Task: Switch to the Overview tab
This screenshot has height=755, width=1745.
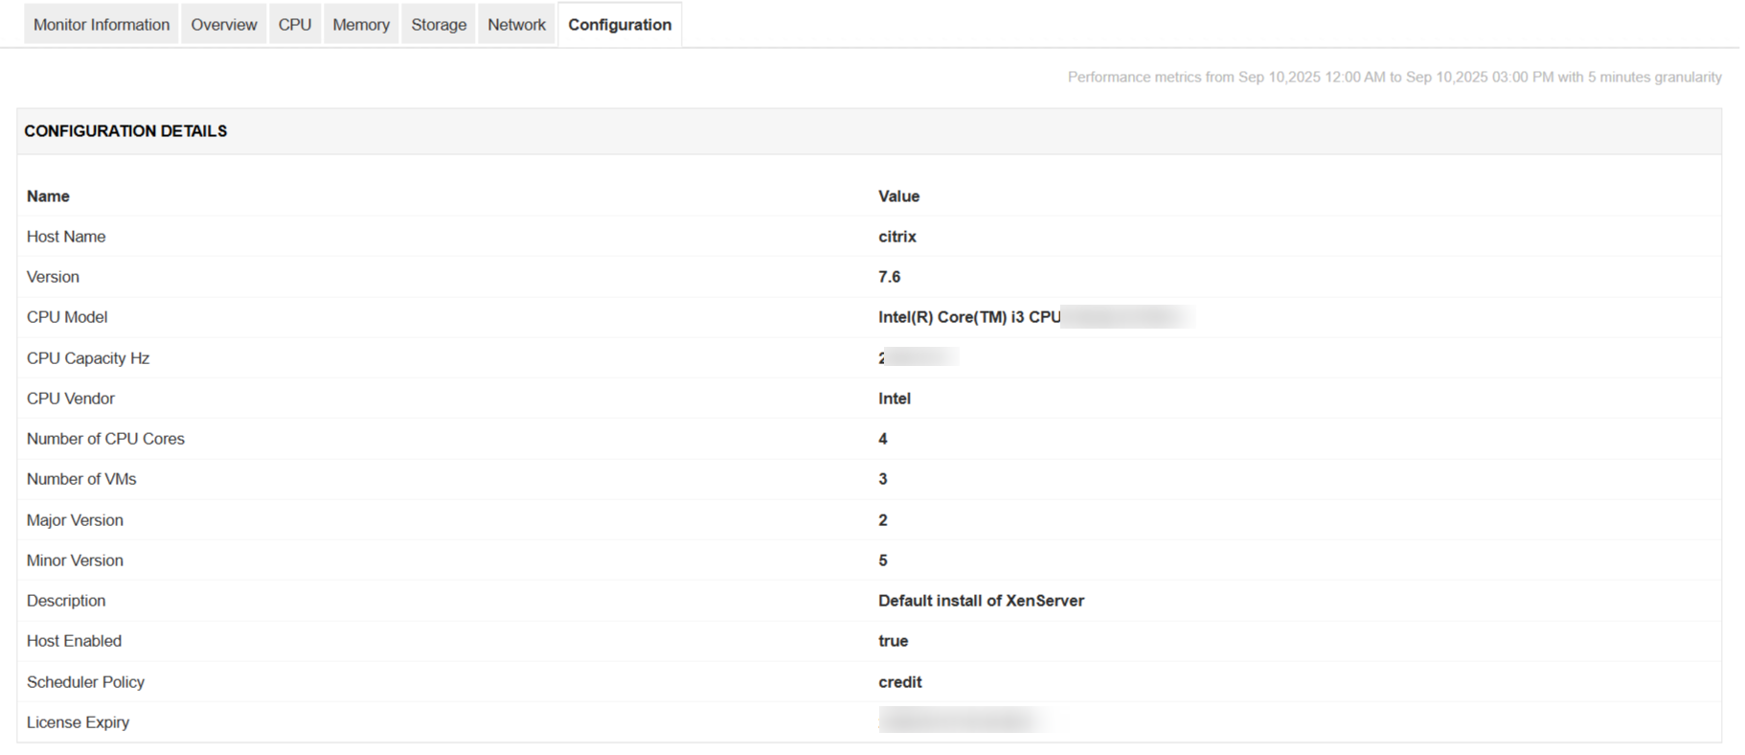Action: coord(223,25)
